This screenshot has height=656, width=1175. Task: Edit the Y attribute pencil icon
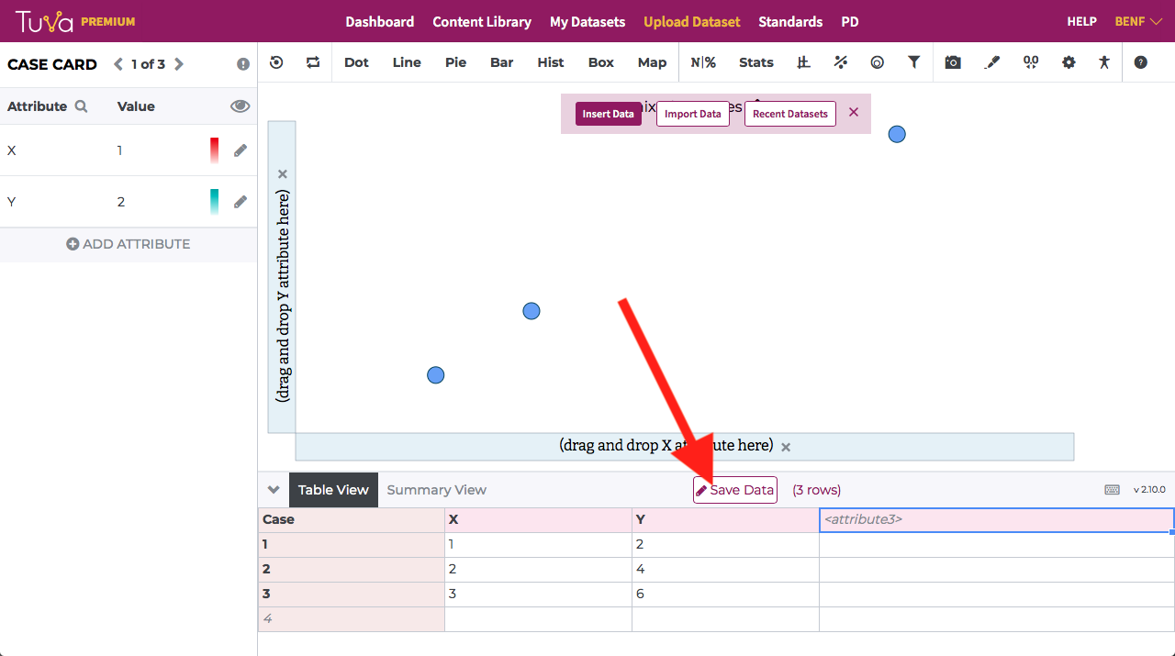241,202
